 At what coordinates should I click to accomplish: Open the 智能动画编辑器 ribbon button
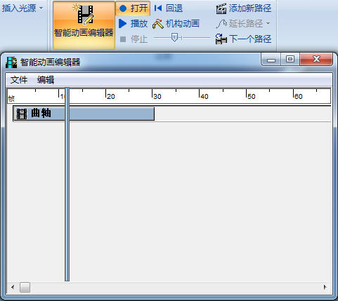pos(84,25)
